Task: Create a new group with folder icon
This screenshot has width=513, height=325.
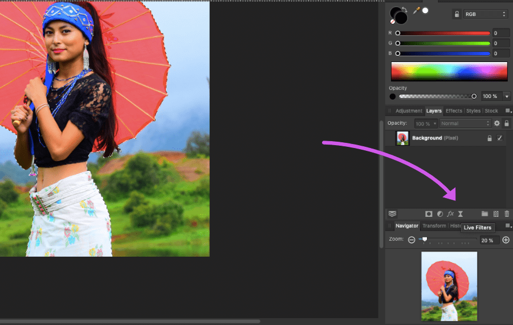Action: 484,214
